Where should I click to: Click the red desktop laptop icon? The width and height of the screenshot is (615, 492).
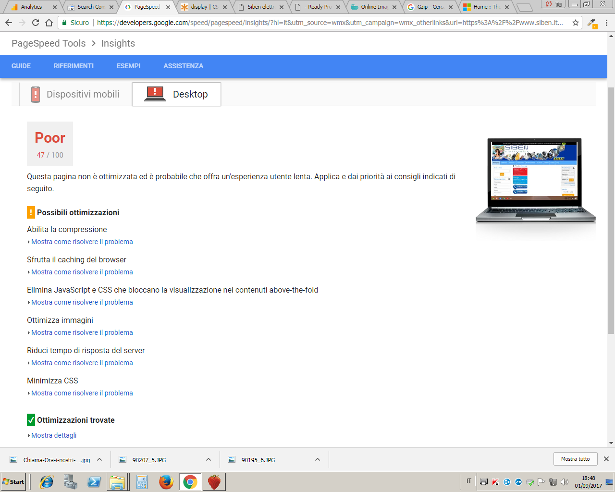155,94
